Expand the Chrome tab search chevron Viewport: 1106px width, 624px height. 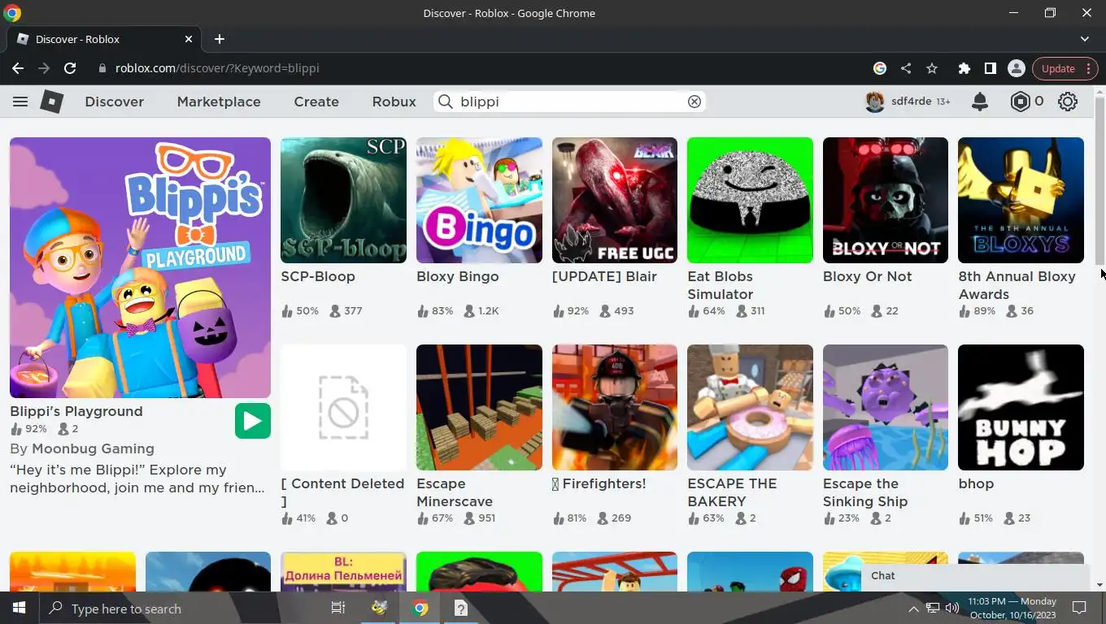tap(1085, 39)
